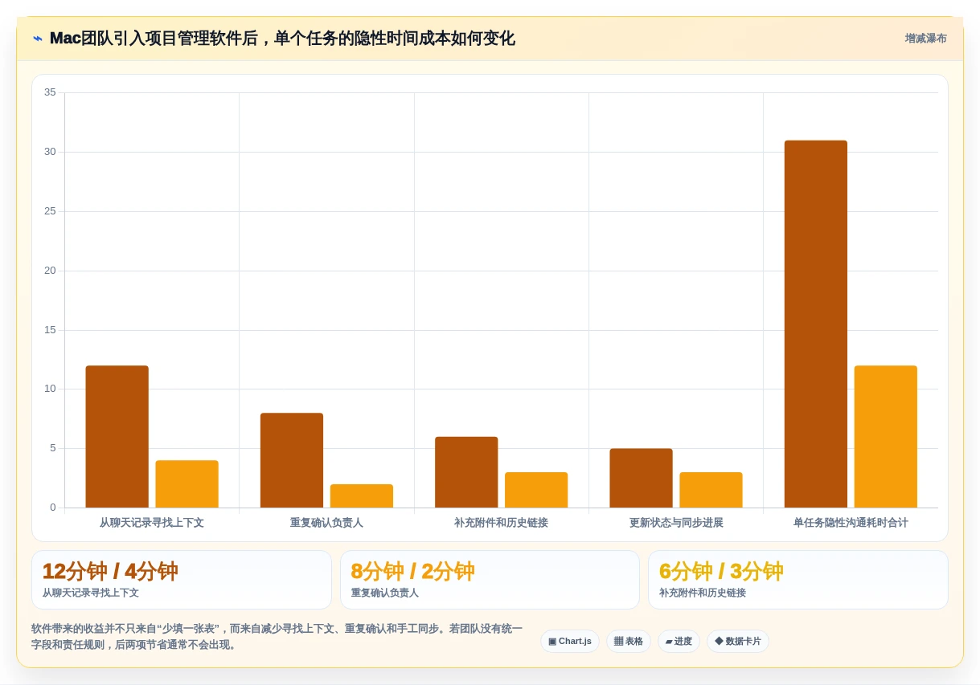Viewport: 980px width, 685px height.
Task: Click the orange bar for 补充附件和历史链接
Action: point(536,490)
